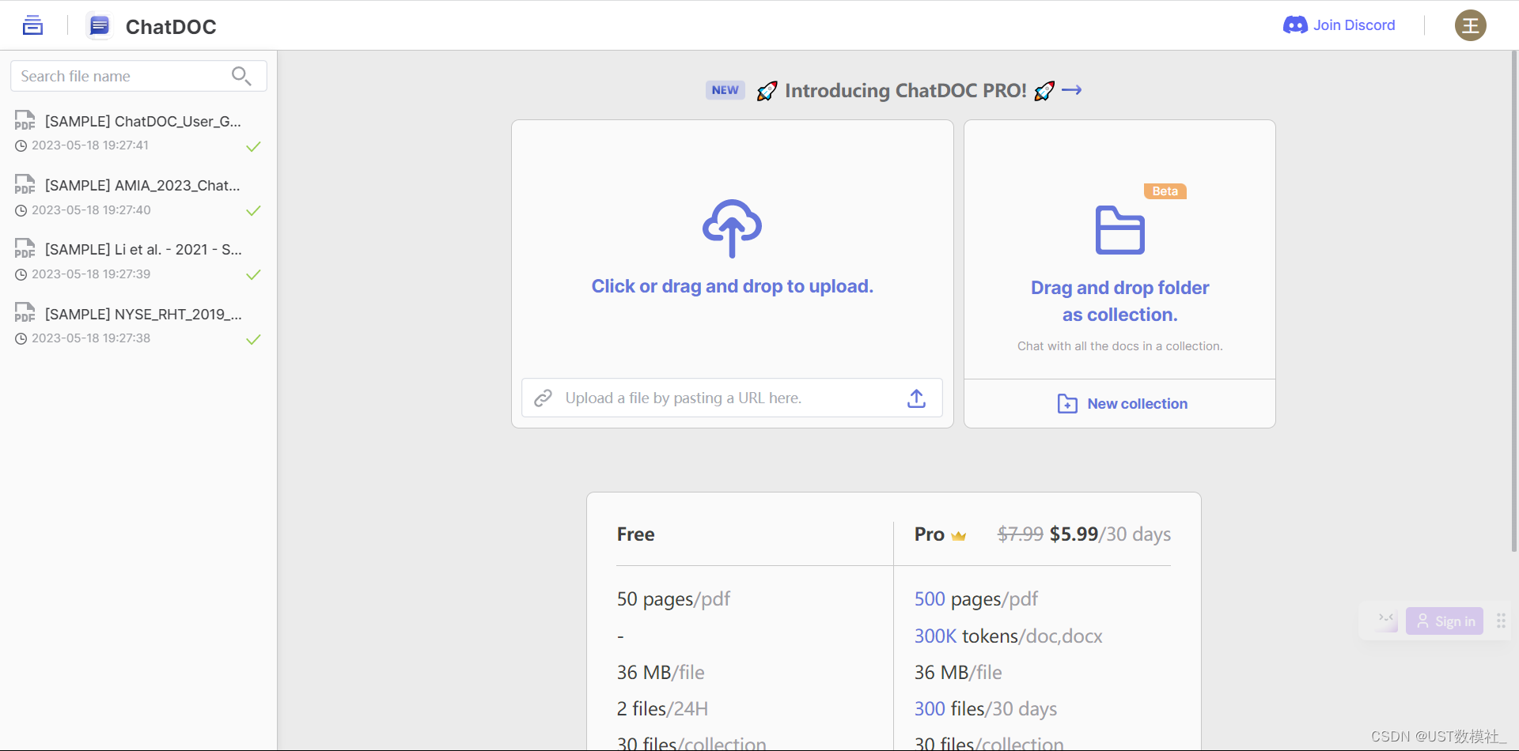Submit URL with upload arrow icon
1519x751 pixels.
(x=916, y=398)
